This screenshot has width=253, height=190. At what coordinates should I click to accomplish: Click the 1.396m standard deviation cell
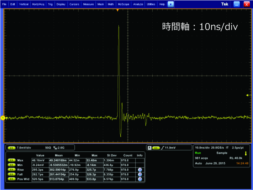click(112, 160)
